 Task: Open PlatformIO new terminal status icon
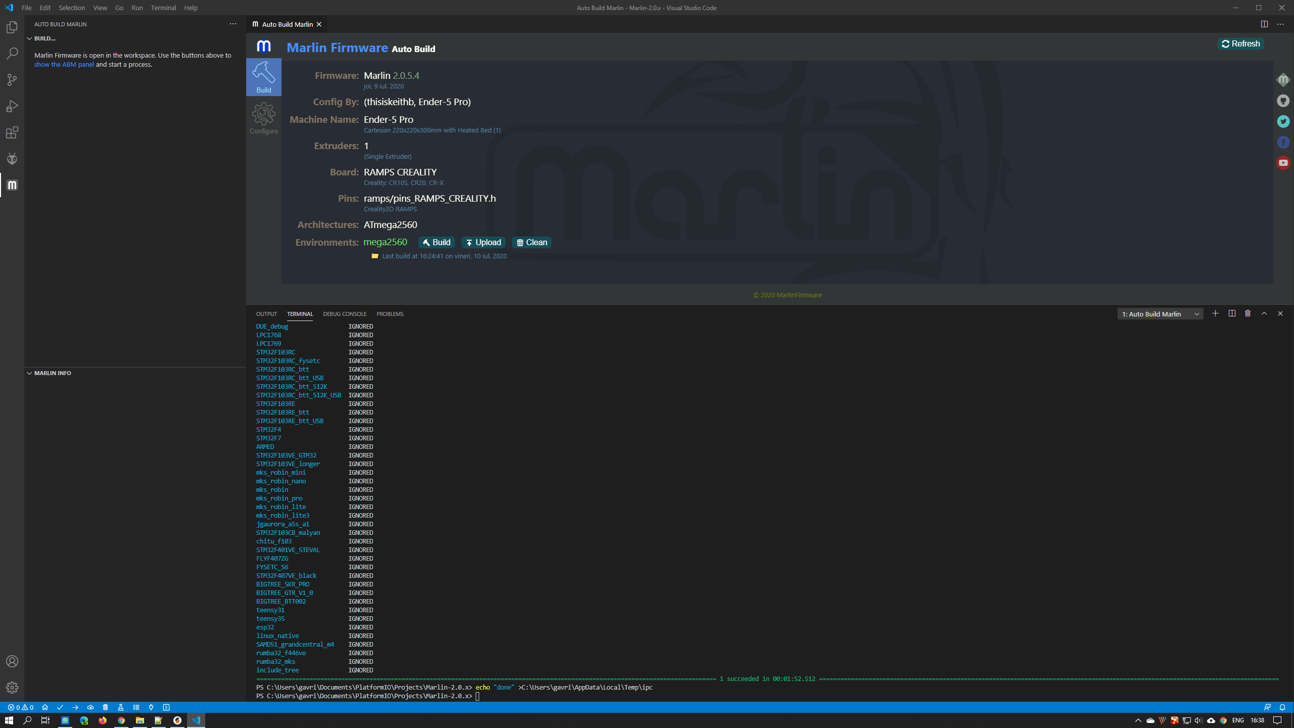tap(166, 707)
